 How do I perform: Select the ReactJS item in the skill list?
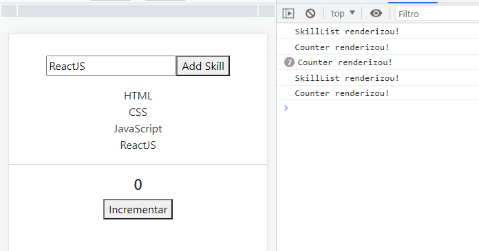[138, 145]
